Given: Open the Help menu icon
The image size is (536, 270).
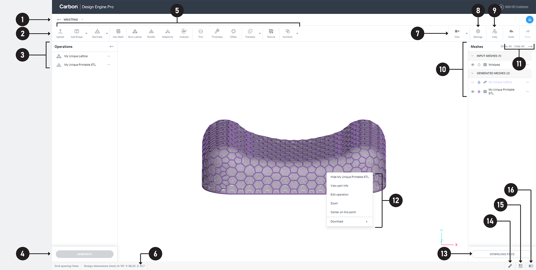Looking at the screenshot, I should click(x=494, y=31).
